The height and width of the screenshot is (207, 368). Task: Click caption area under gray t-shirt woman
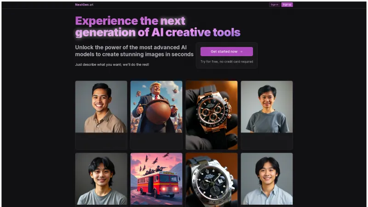pyautogui.click(x=267, y=141)
